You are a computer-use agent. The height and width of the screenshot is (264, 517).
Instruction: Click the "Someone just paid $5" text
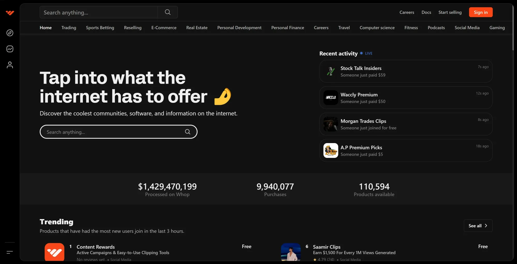tap(362, 154)
